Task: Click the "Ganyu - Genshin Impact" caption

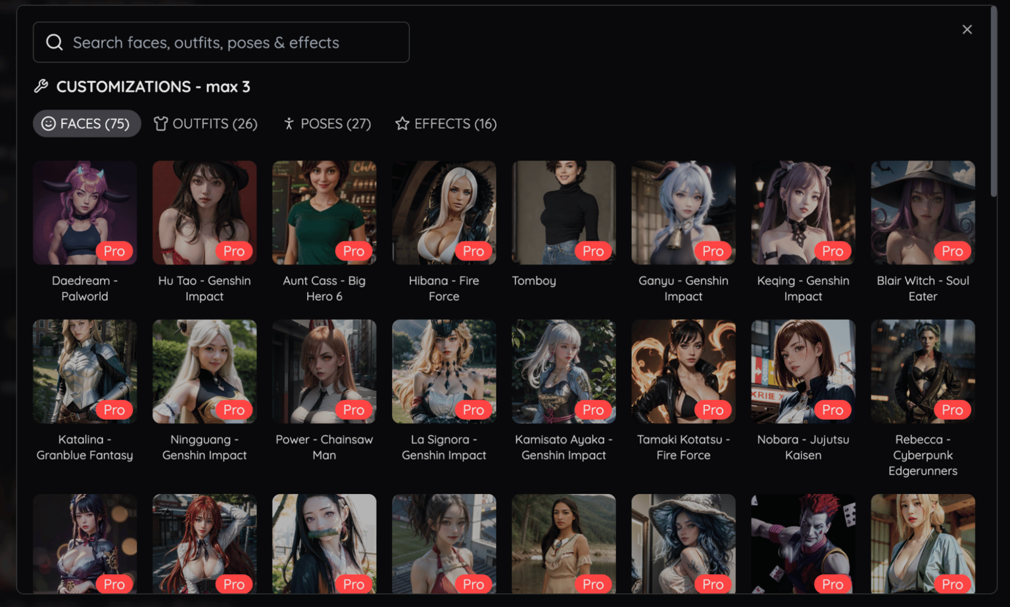Action: 683,288
